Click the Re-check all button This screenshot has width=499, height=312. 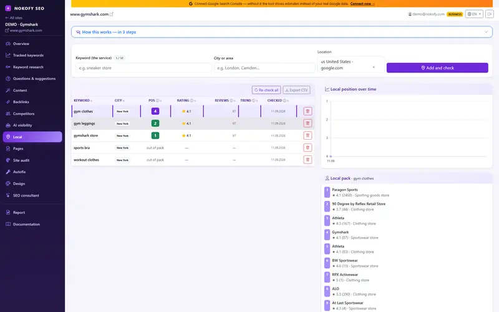coord(266,90)
